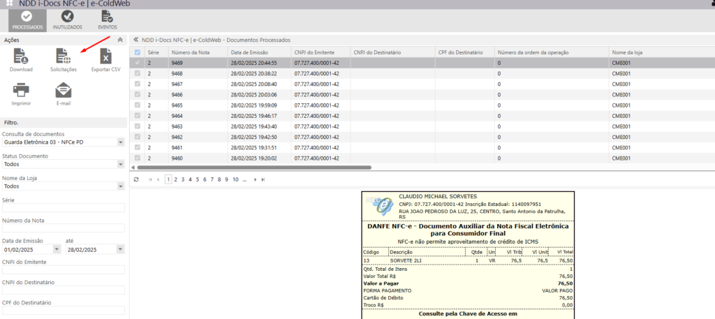Viewport: 715px width, 319px height.
Task: Click the E-mail envelope icon
Action: (64, 91)
